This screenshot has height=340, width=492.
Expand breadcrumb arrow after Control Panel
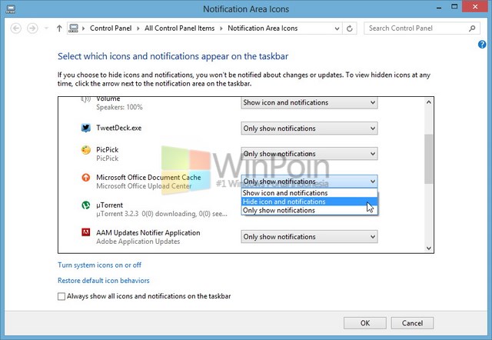point(138,28)
